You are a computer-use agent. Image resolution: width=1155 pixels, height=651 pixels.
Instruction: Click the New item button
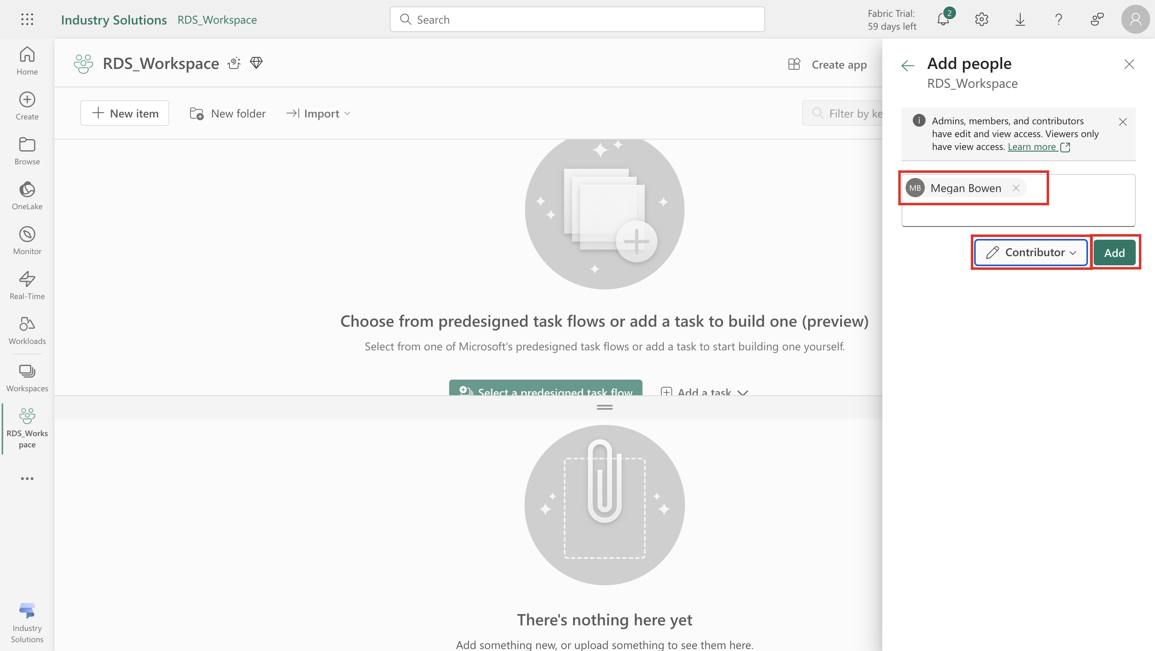click(125, 113)
